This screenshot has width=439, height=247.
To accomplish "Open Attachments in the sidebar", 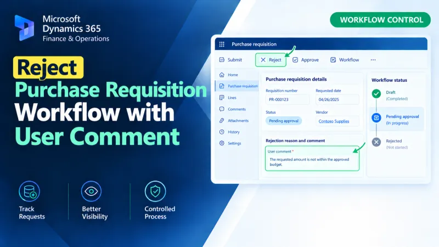I will pyautogui.click(x=234, y=120).
